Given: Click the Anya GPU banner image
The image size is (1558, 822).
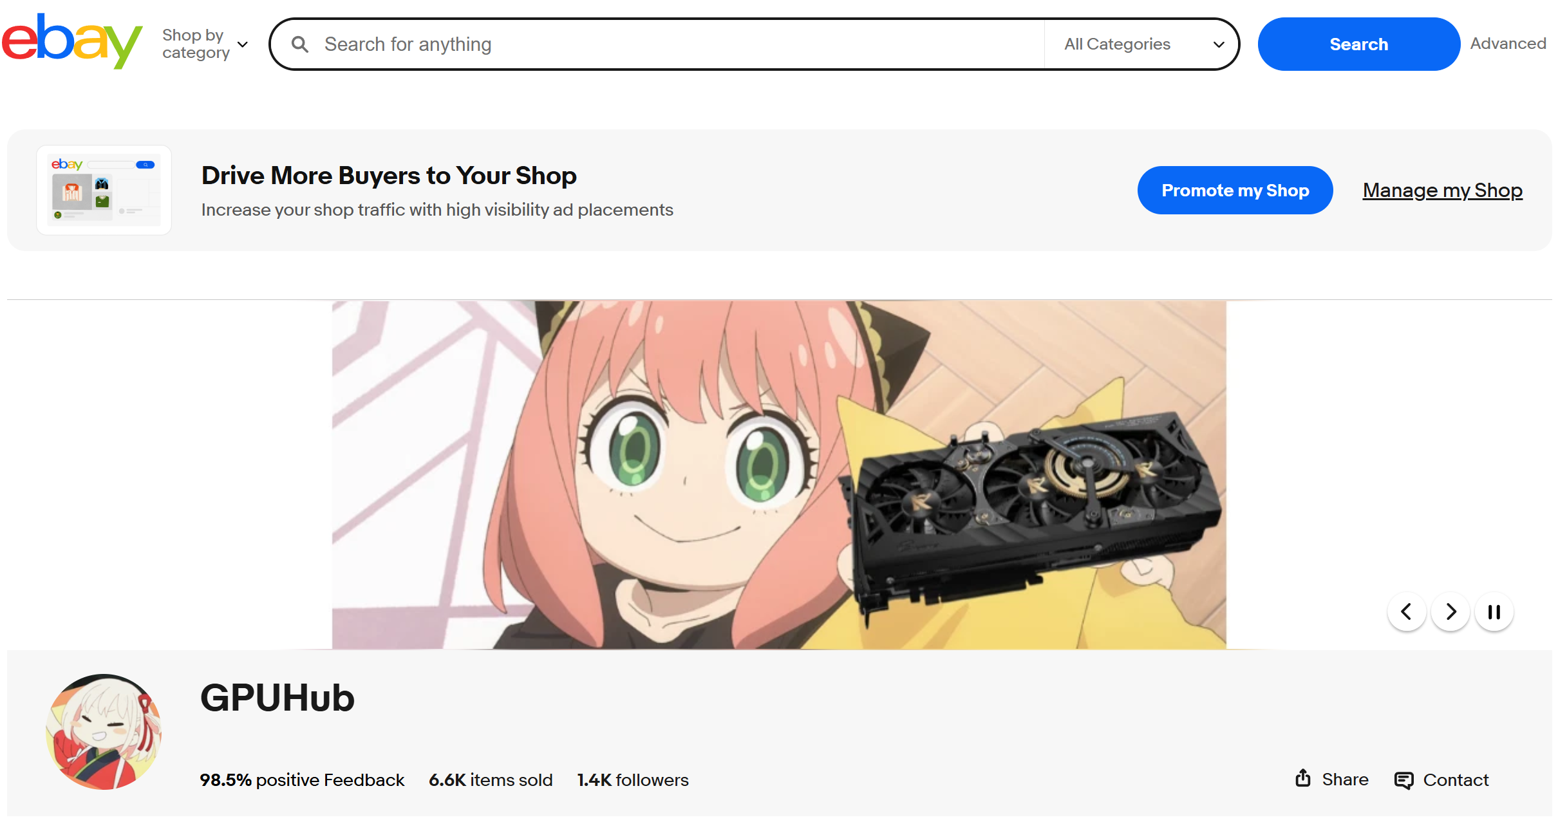Looking at the screenshot, I should pos(779,475).
